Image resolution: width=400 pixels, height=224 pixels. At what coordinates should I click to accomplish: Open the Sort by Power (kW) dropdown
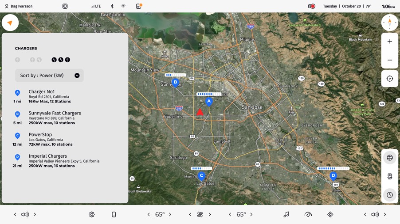click(49, 76)
